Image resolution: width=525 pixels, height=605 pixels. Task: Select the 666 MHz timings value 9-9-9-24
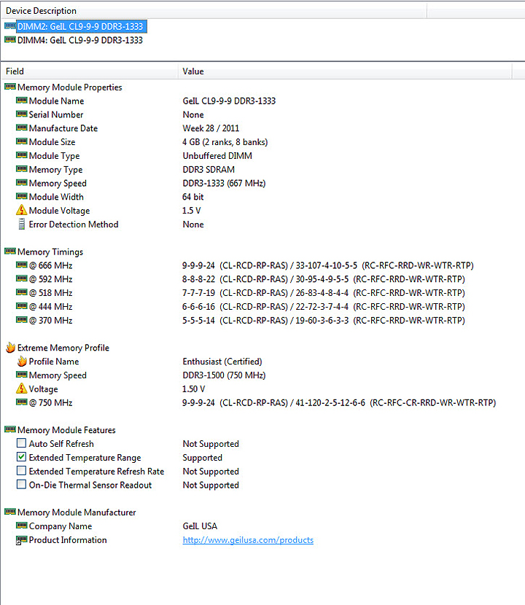pos(327,265)
